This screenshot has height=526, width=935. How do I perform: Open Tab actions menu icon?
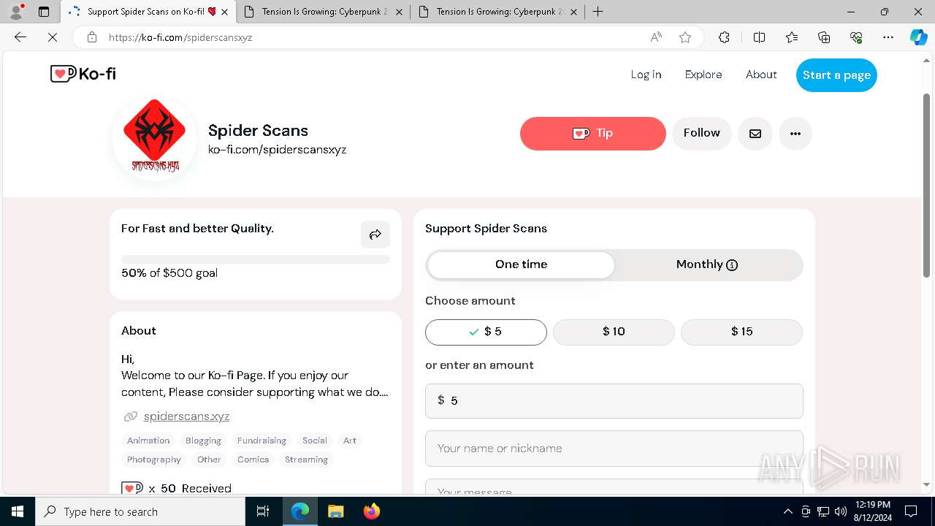44,12
